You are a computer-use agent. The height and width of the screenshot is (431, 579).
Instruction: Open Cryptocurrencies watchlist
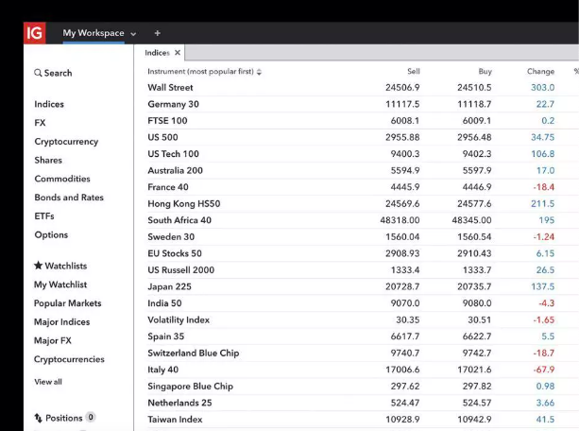(69, 359)
